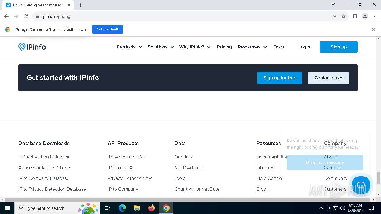Open the IP to Company API link

coord(123,189)
